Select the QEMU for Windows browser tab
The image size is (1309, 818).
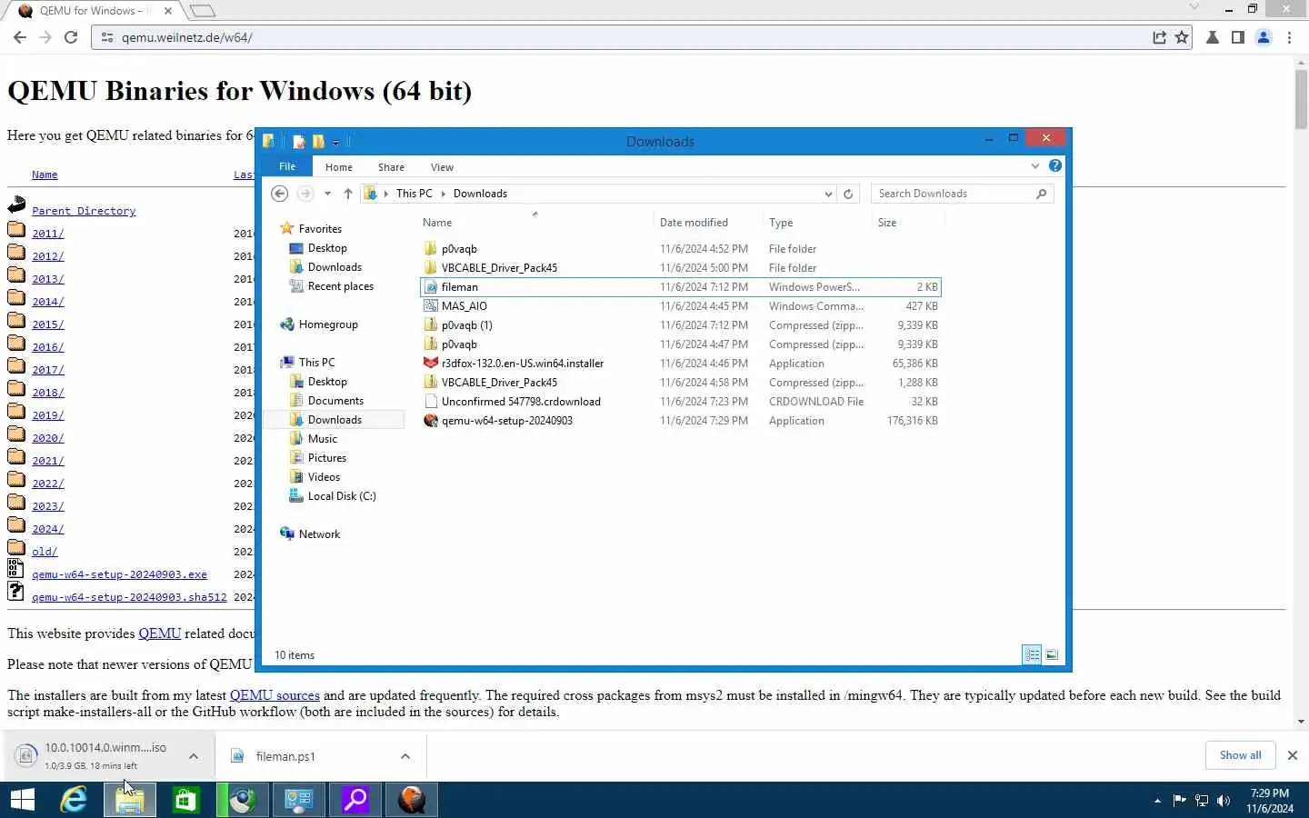click(x=95, y=11)
